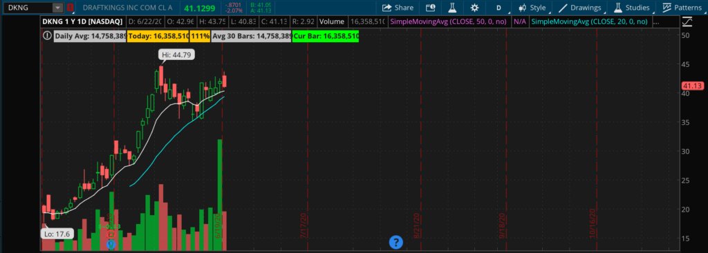
Task: Open chart settings gear icon
Action: point(474,8)
